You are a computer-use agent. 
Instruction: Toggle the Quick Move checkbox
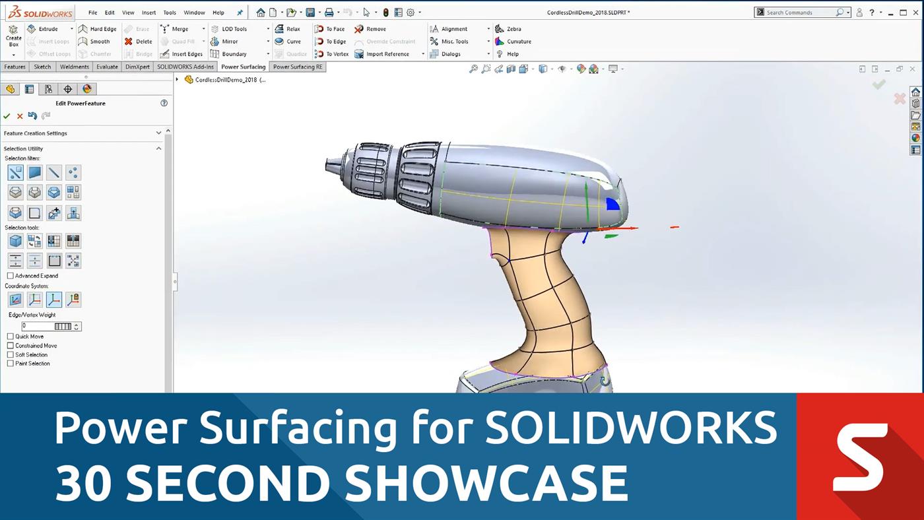pos(11,337)
